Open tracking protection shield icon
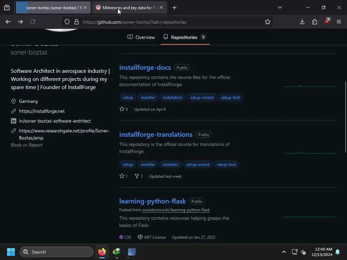This screenshot has width=347, height=260. pyautogui.click(x=67, y=22)
